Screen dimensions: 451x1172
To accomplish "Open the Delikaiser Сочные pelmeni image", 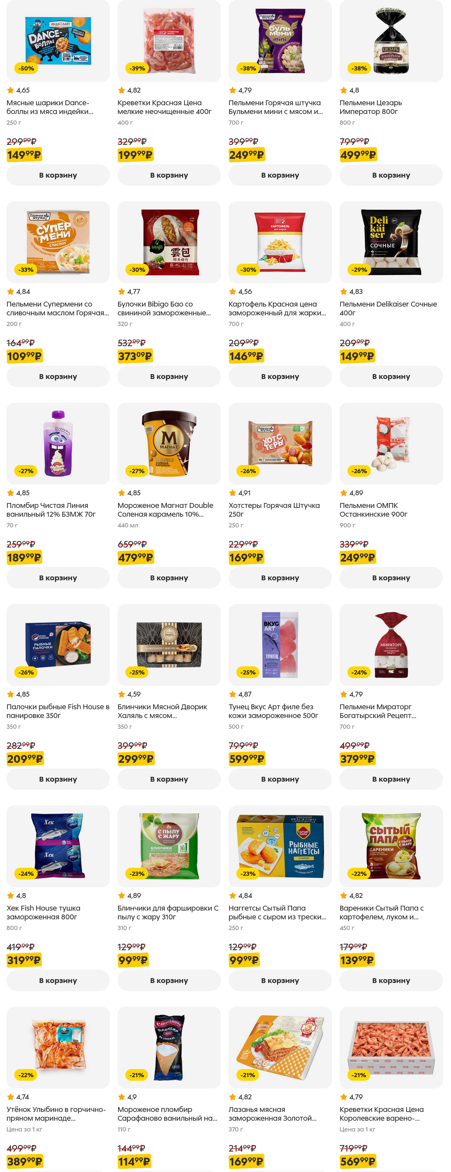I will tap(391, 242).
